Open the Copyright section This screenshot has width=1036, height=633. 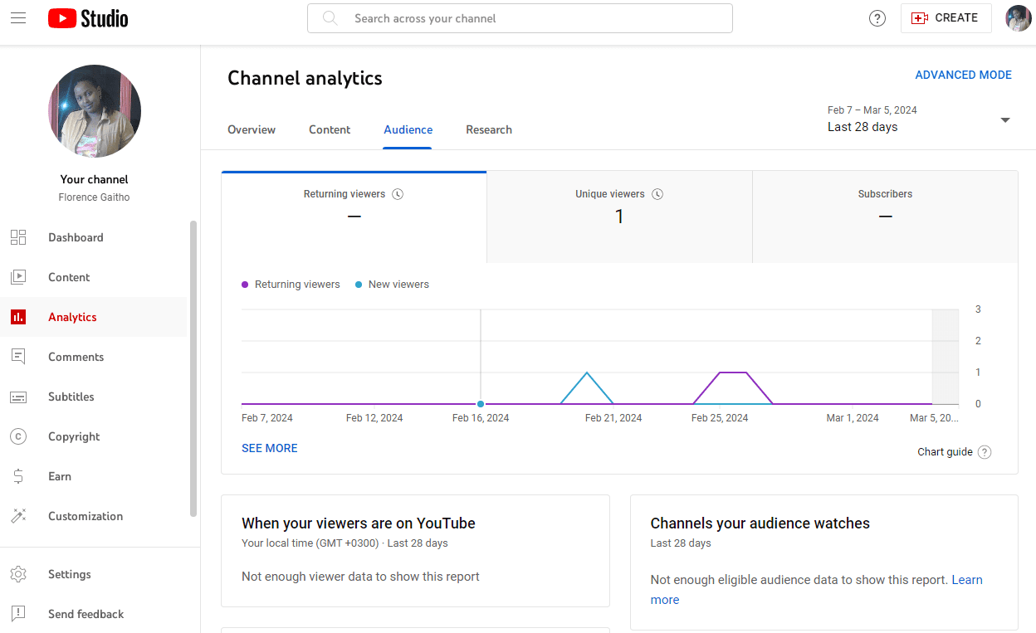pos(18,436)
